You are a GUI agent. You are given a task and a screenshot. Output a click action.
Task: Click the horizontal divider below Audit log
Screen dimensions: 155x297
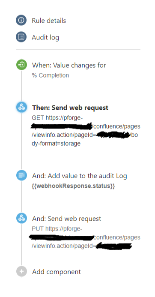tap(78, 50)
